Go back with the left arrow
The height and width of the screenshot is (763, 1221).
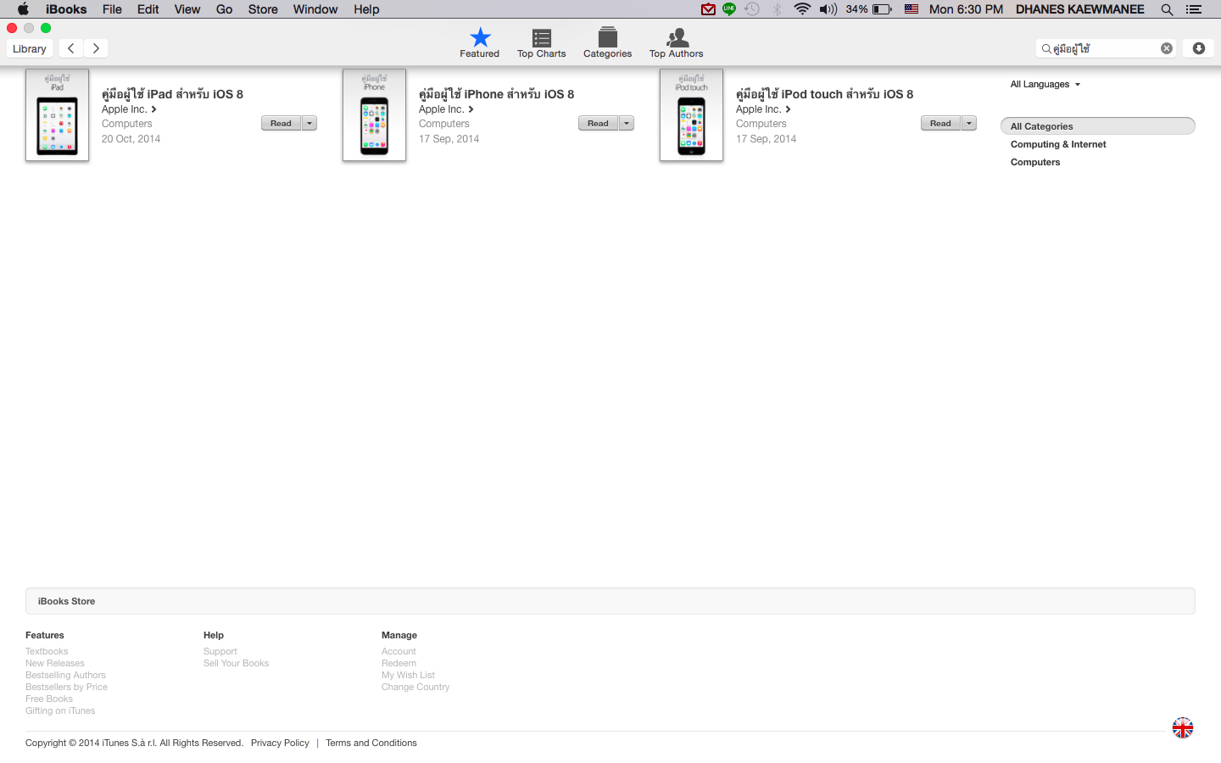point(71,48)
